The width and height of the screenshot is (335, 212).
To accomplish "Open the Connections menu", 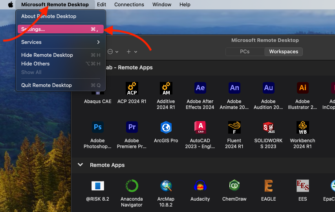I will (129, 4).
